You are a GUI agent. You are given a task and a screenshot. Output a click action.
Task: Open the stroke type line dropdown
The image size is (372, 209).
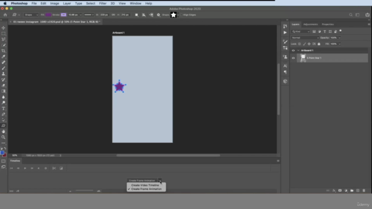pyautogui.click(x=89, y=15)
